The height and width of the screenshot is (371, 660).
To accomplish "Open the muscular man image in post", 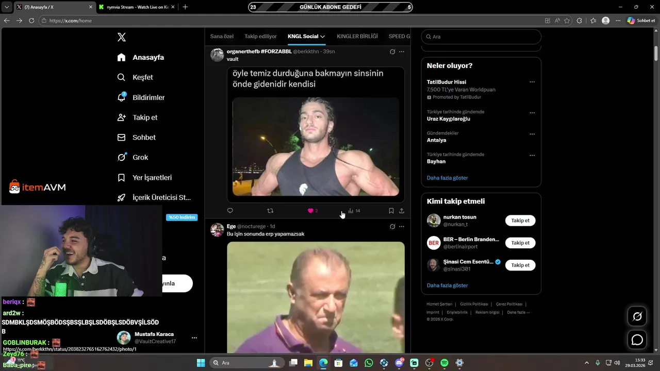I will (x=316, y=147).
